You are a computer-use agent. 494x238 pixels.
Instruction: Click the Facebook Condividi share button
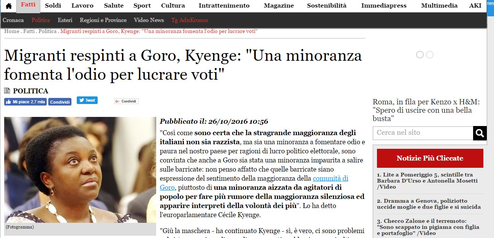pyautogui.click(x=60, y=102)
